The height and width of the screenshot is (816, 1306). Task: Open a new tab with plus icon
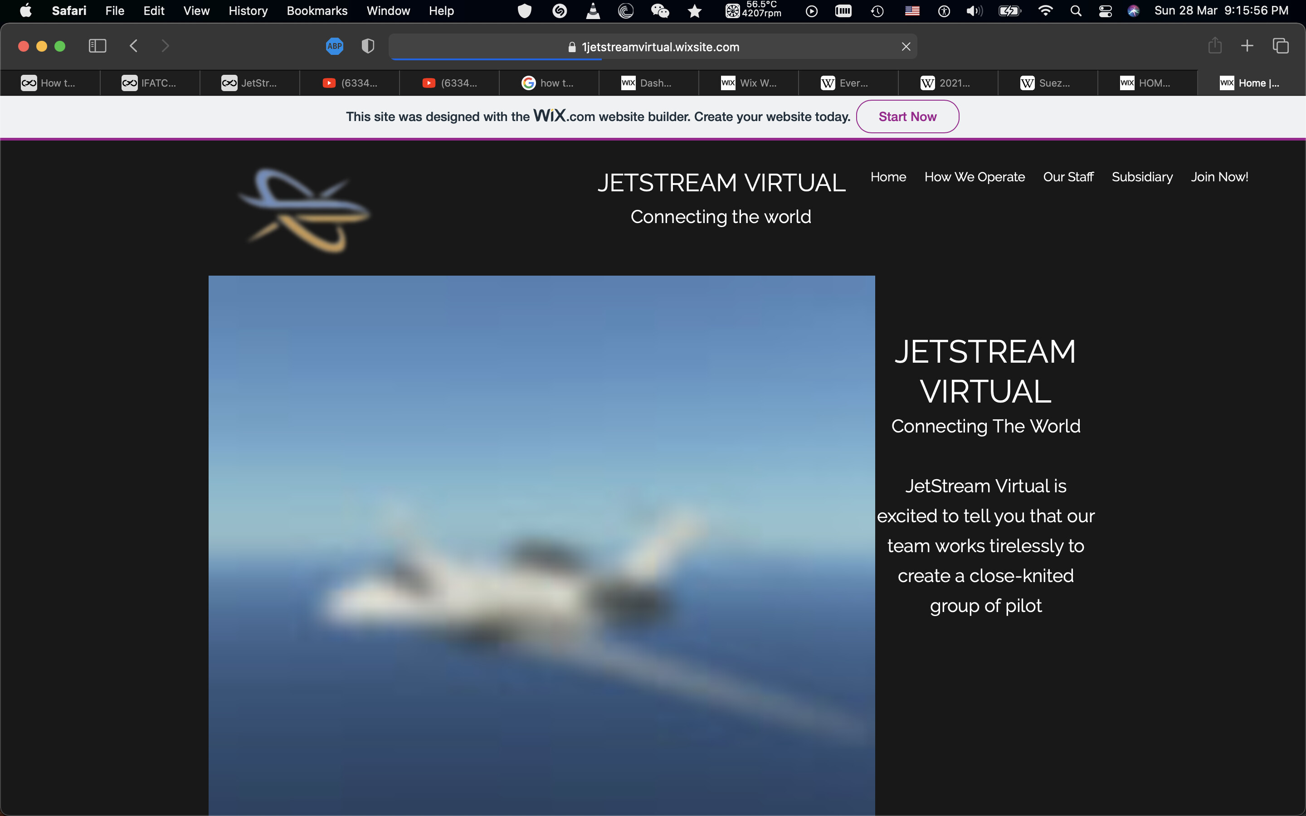click(x=1247, y=46)
